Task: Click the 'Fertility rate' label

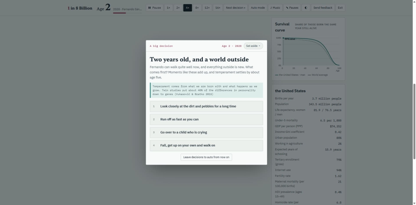Action: pos(283,176)
